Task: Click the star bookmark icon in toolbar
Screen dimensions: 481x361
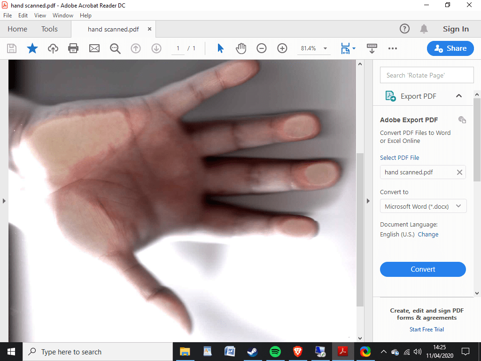Action: coord(32,48)
